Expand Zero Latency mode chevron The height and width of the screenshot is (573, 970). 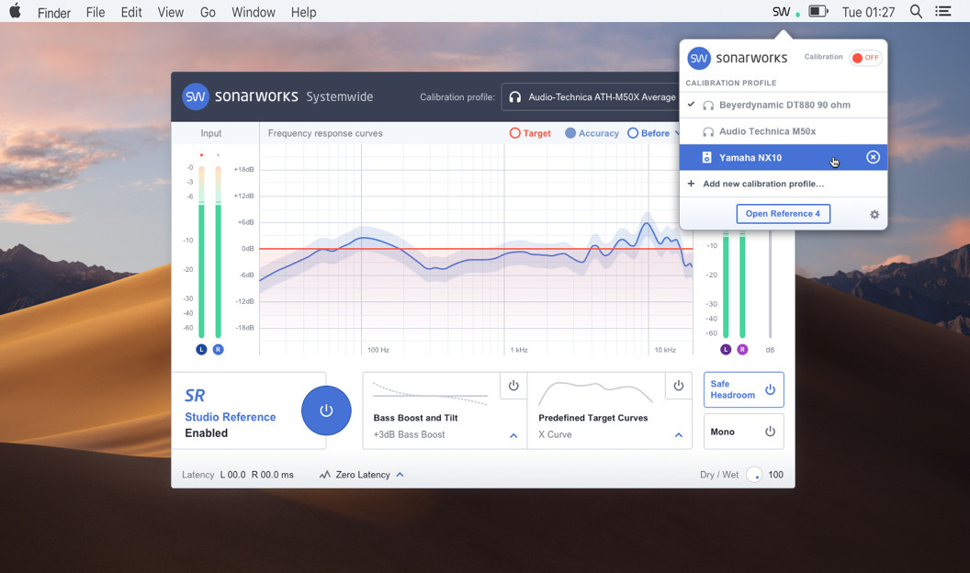[400, 475]
